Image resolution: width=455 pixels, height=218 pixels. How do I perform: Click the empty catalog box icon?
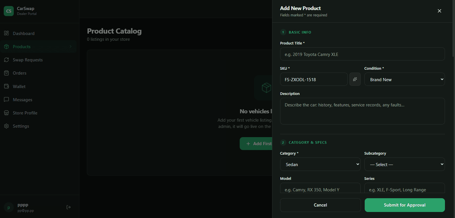click(x=266, y=87)
